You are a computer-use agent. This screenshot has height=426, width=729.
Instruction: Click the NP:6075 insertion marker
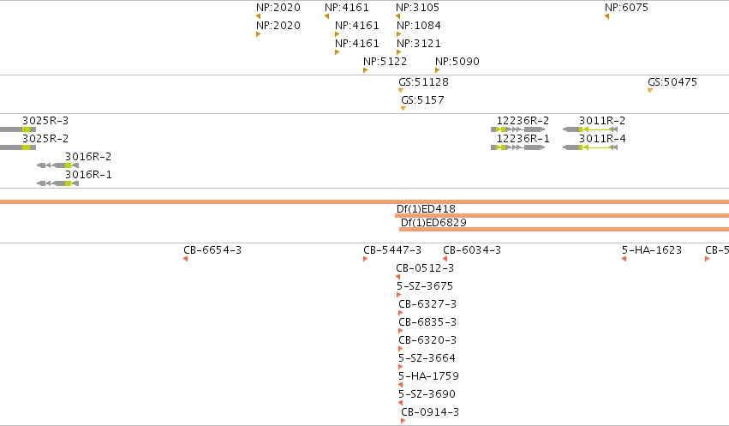(x=607, y=16)
